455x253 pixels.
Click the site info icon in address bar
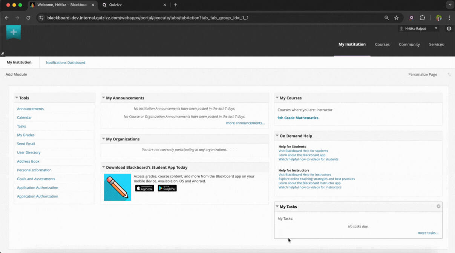41,18
